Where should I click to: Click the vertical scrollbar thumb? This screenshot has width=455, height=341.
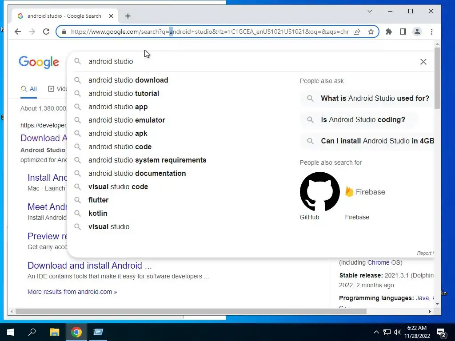click(437, 78)
